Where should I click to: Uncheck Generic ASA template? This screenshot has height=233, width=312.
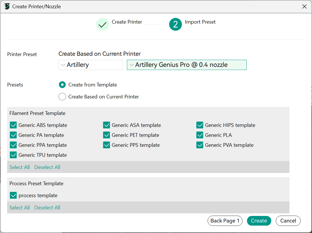[x=106, y=125]
